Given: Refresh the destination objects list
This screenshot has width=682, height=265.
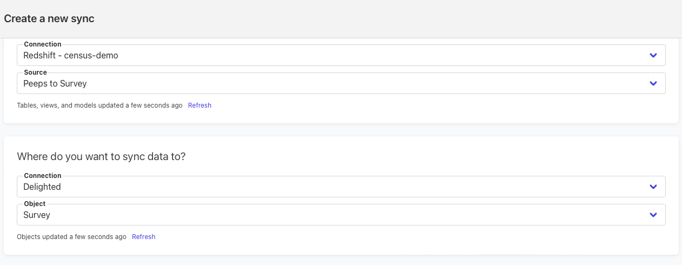Looking at the screenshot, I should [x=143, y=237].
